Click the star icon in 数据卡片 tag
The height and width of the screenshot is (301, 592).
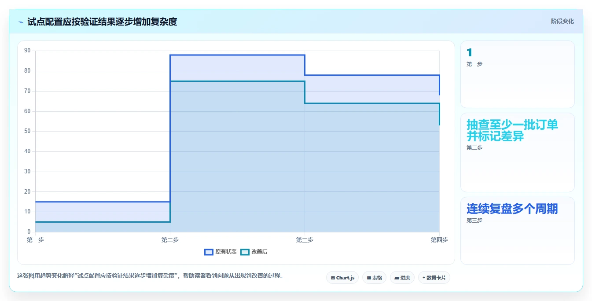(x=424, y=278)
